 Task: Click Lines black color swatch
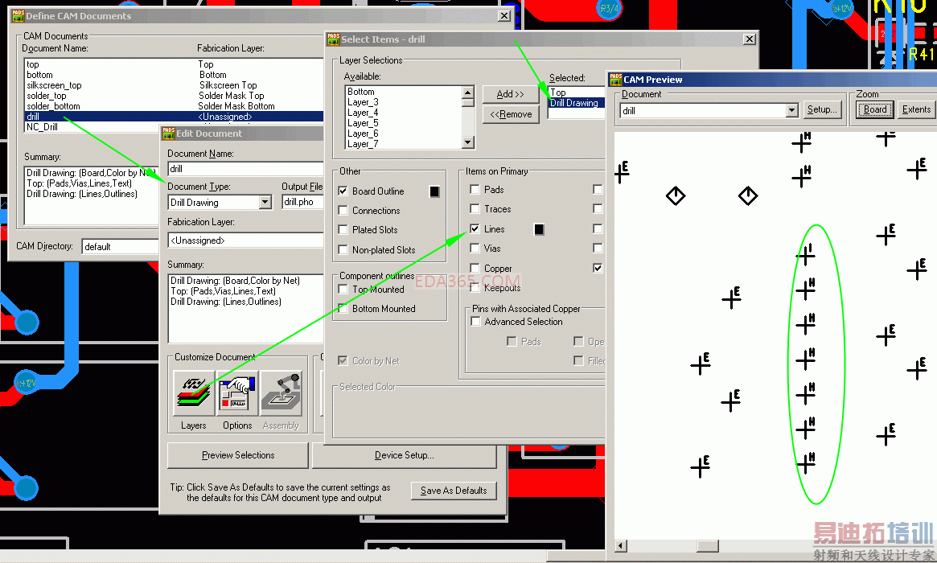pyautogui.click(x=539, y=229)
